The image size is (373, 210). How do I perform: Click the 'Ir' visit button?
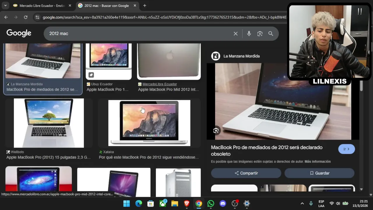pos(346,149)
